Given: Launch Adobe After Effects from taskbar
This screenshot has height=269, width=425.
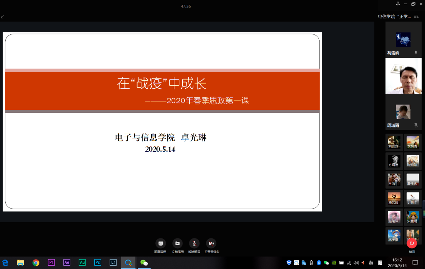Looking at the screenshot, I should click(x=67, y=263).
